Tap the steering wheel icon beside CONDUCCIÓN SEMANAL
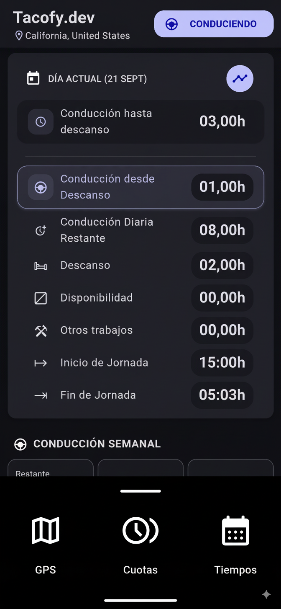Image resolution: width=281 pixels, height=609 pixels. click(x=20, y=444)
